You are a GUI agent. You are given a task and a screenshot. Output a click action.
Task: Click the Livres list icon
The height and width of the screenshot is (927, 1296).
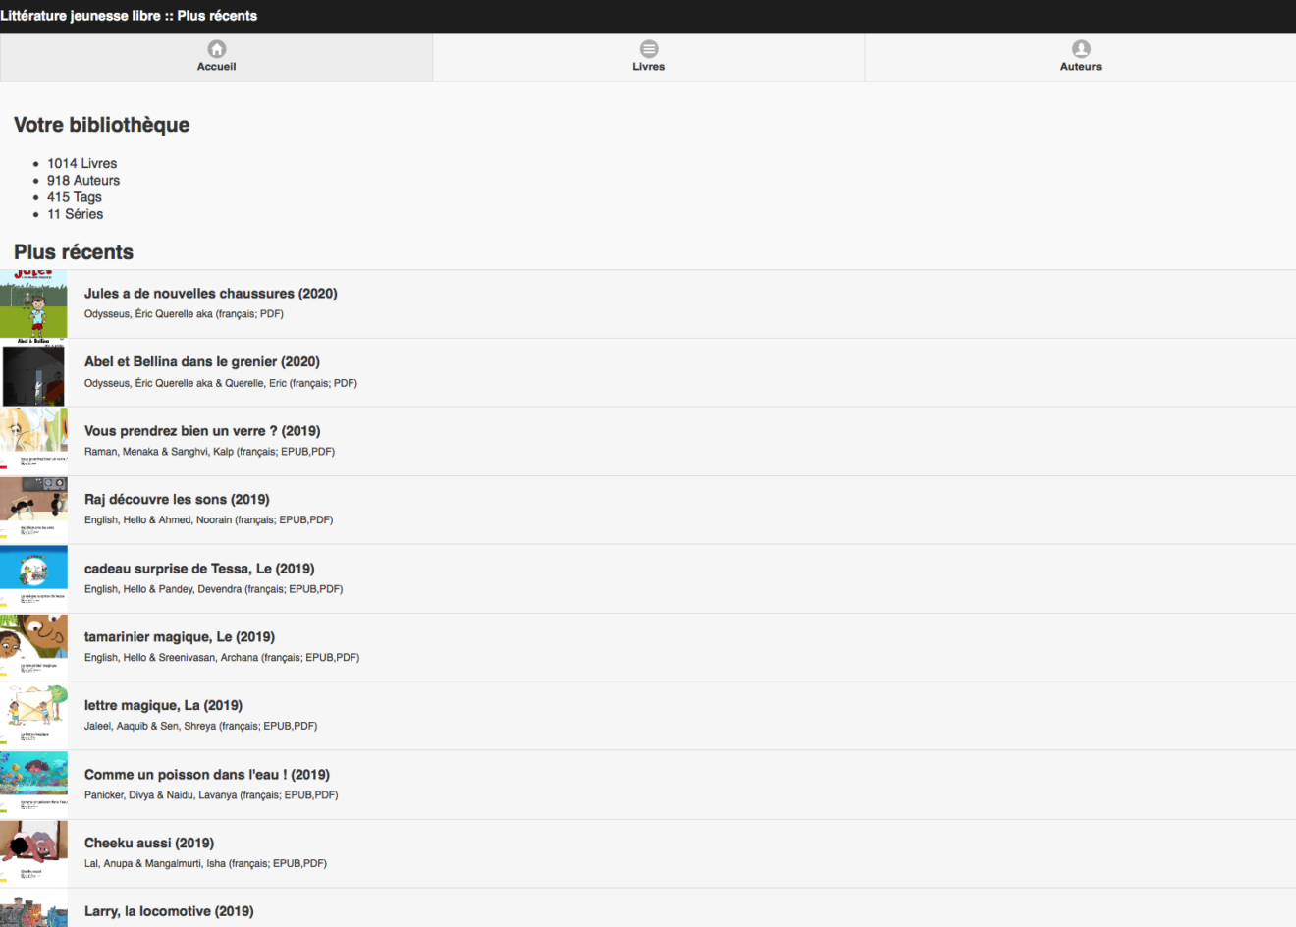point(649,49)
